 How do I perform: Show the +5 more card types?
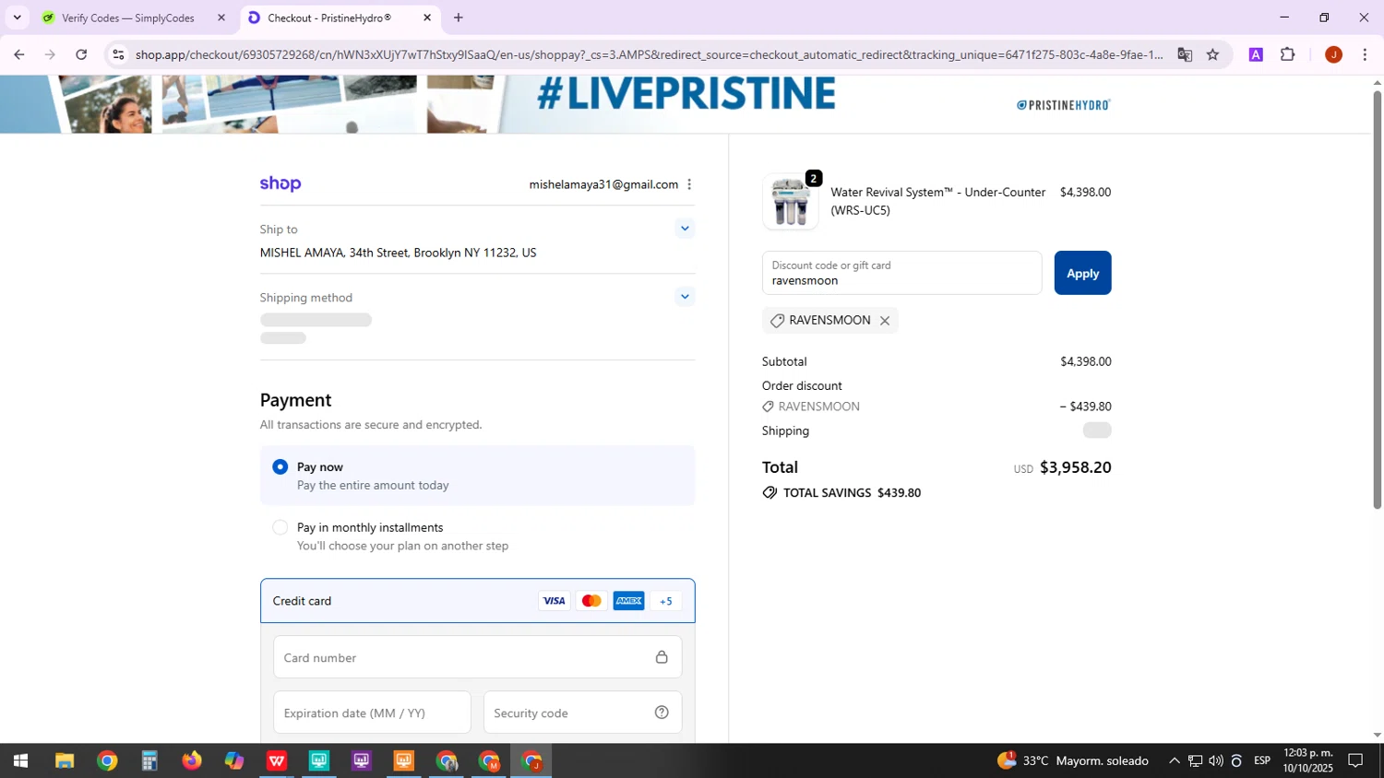(x=666, y=601)
